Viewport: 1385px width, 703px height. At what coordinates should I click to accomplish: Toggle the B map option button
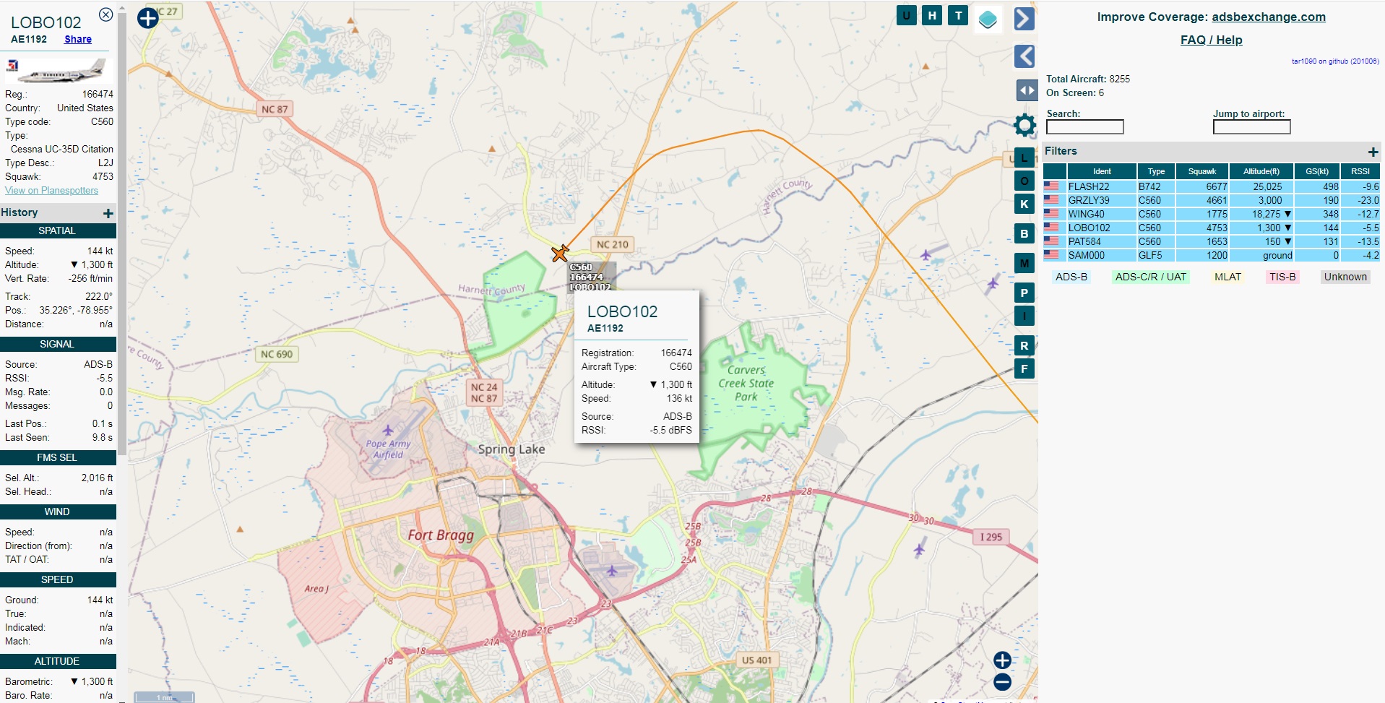coord(1024,234)
